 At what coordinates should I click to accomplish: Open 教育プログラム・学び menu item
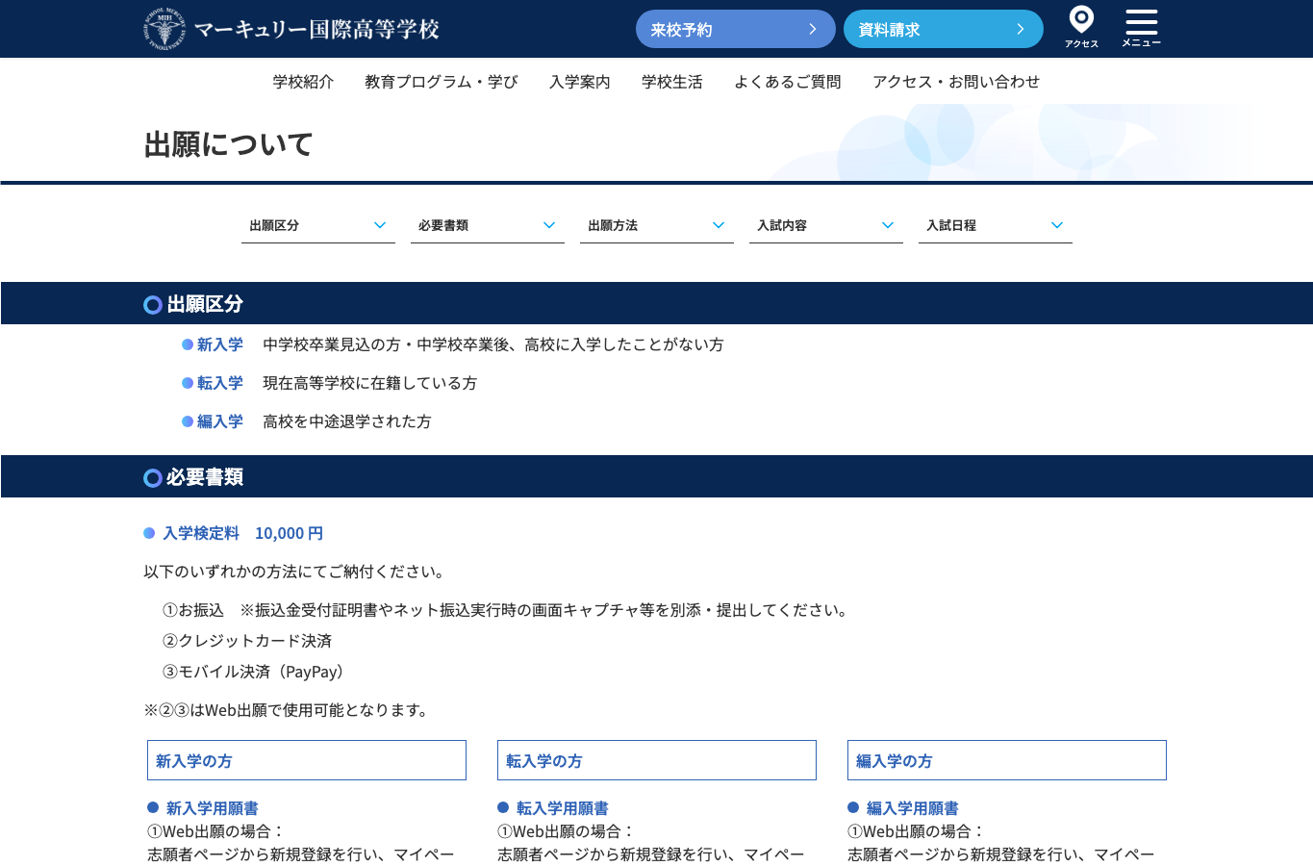click(442, 82)
